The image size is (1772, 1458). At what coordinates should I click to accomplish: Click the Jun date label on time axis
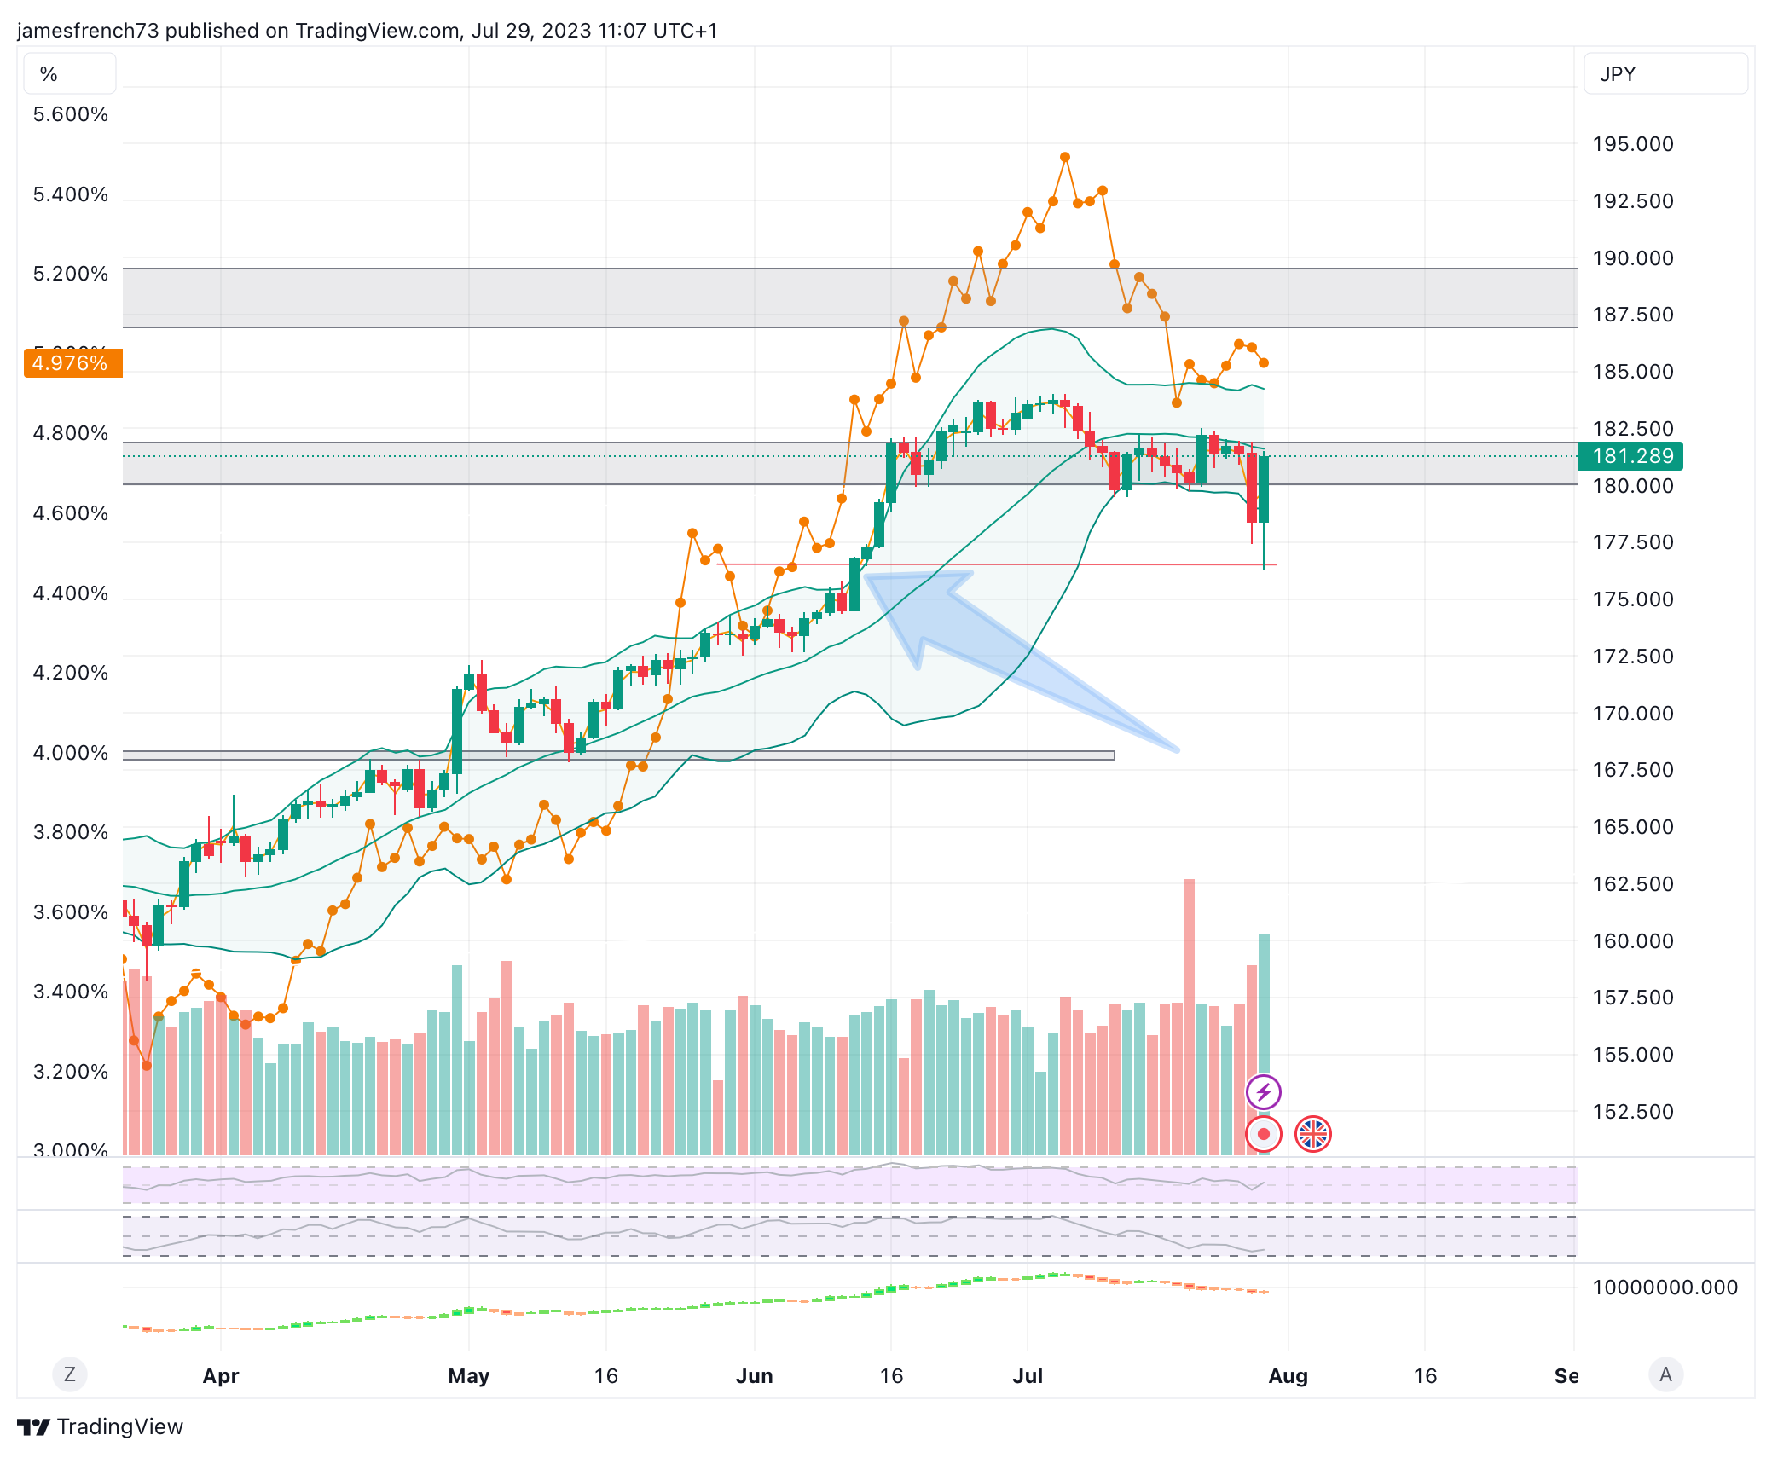click(x=755, y=1375)
